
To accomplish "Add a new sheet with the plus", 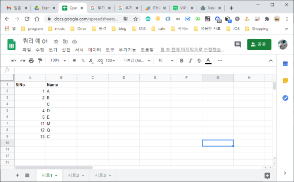I will pyautogui.click(x=18, y=175).
